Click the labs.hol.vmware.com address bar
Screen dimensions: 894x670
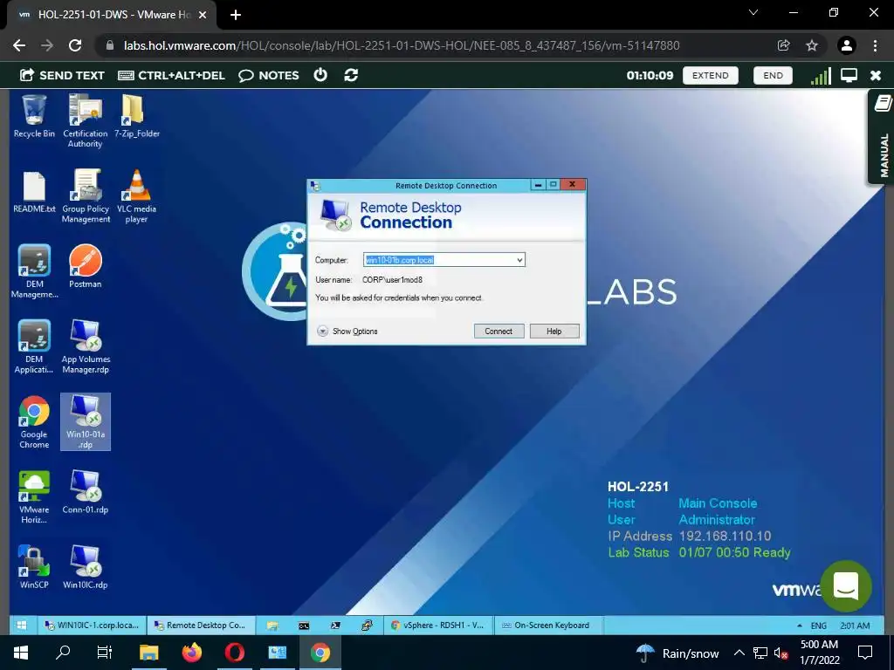pos(402,45)
